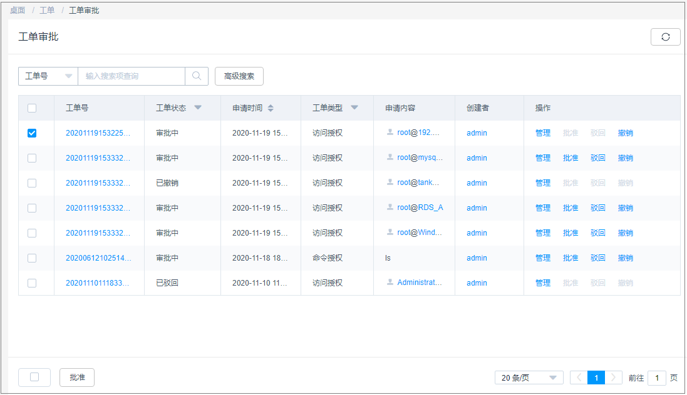Screen dimensions: 687x395
Task: Go to the previous page arrow
Action: point(579,377)
